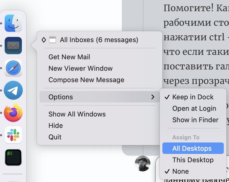Click the Mail app icon in the Dock
The height and width of the screenshot is (182, 229).
coord(13,45)
